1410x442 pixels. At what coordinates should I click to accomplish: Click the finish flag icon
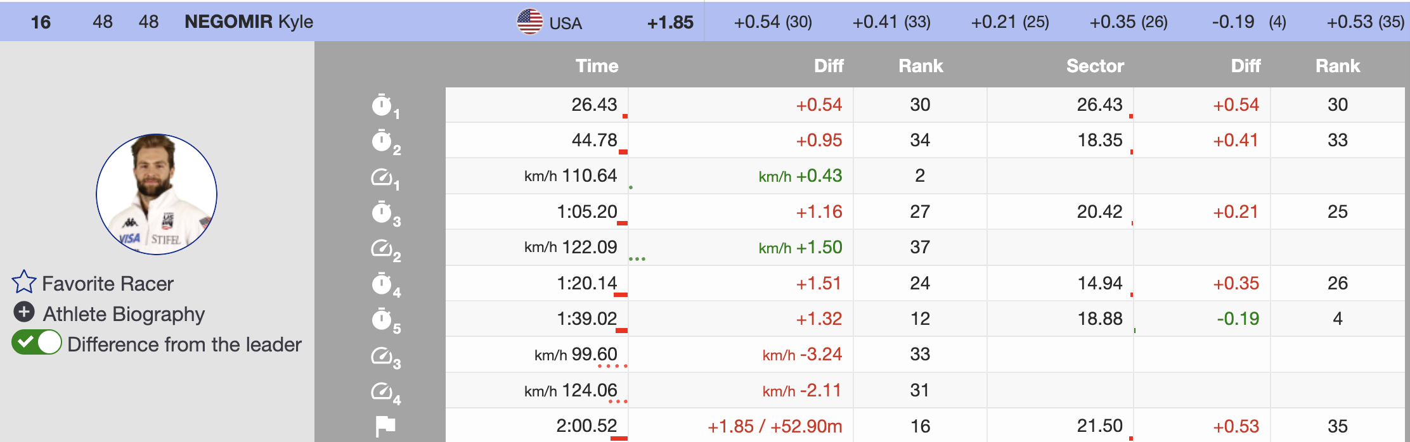385,426
